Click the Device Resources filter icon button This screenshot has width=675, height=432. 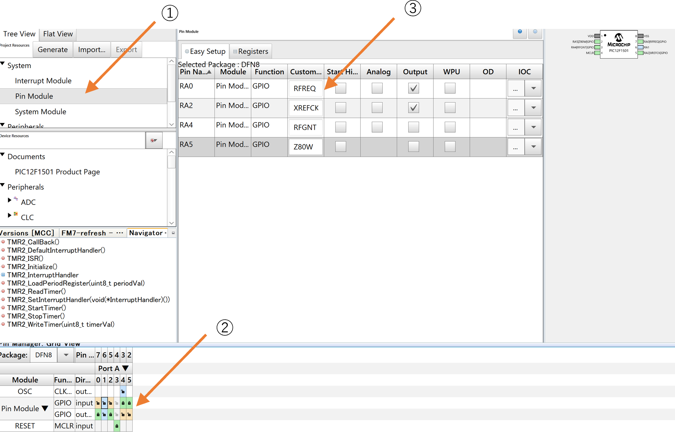[x=154, y=140]
